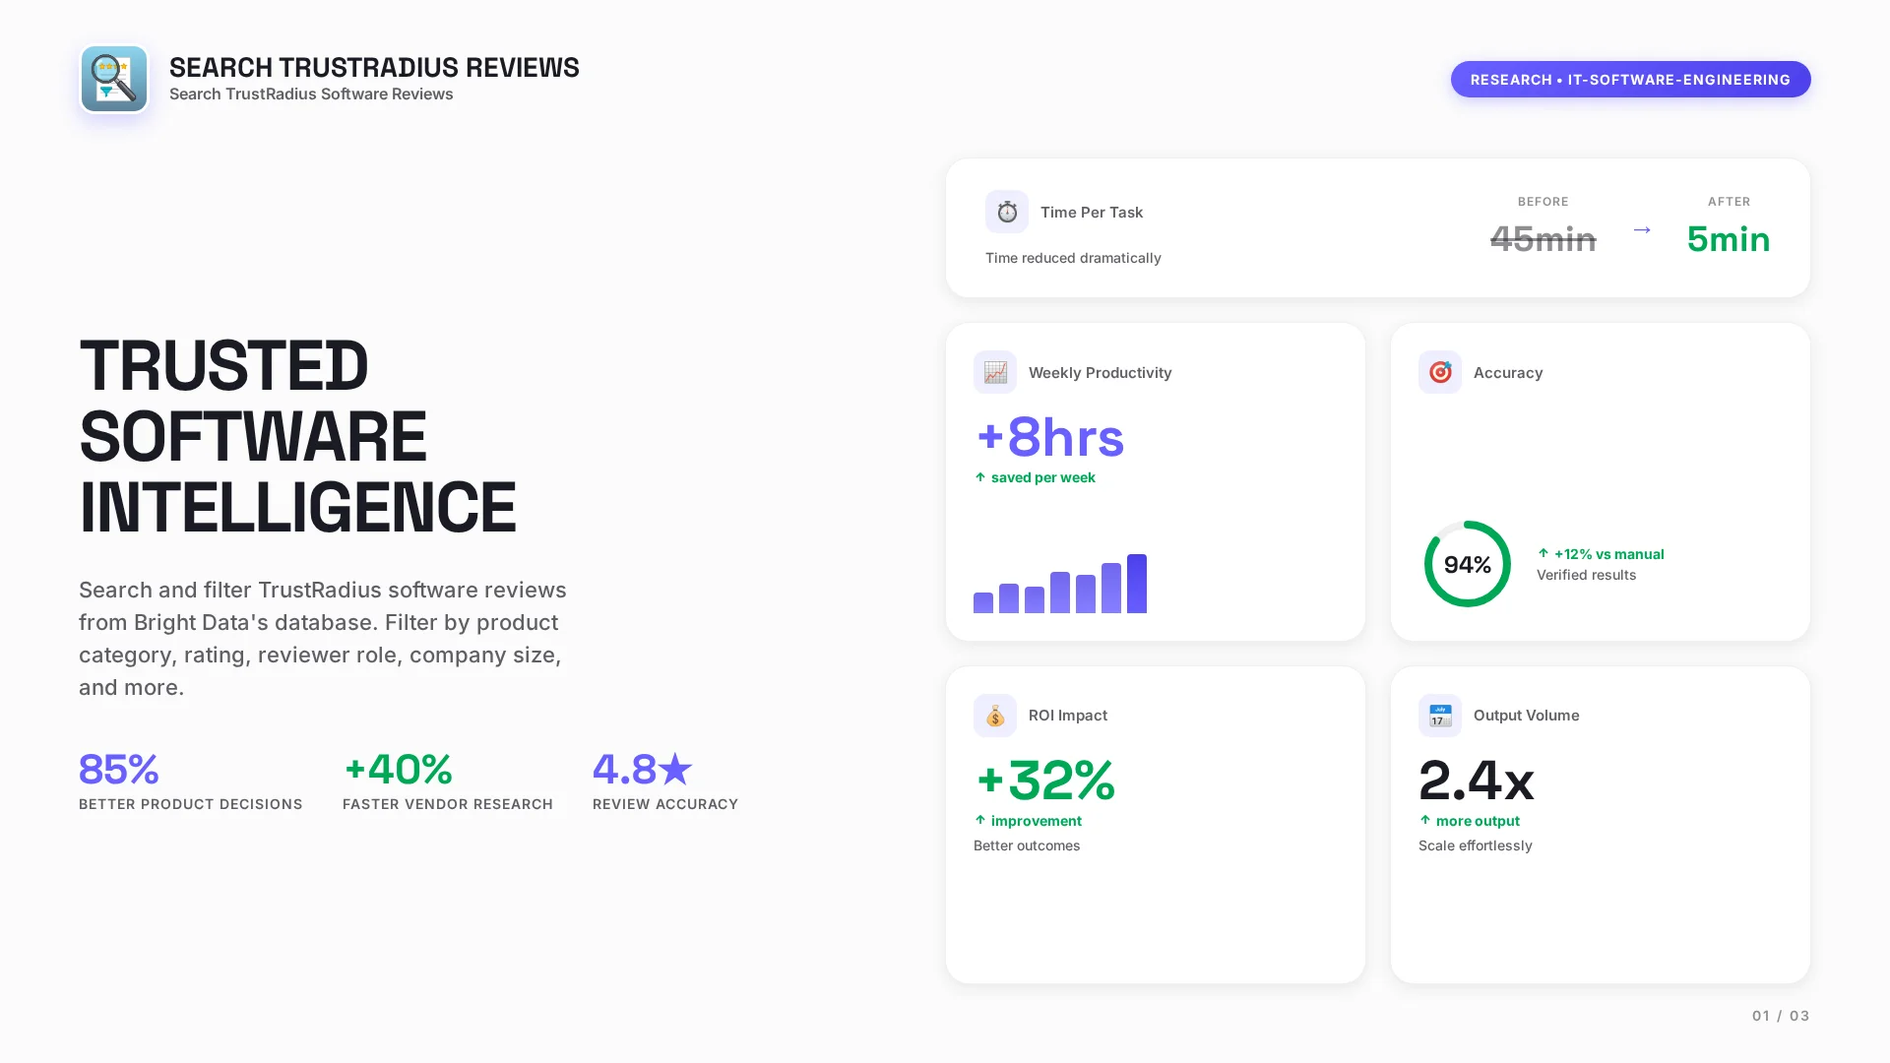The image size is (1890, 1063).
Task: Select the stopwatch icon on Time Per Task card
Action: click(x=1006, y=211)
